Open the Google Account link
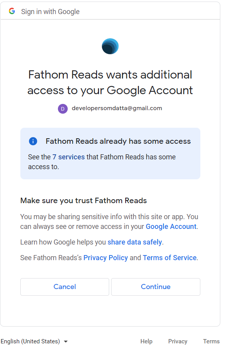 tap(171, 227)
